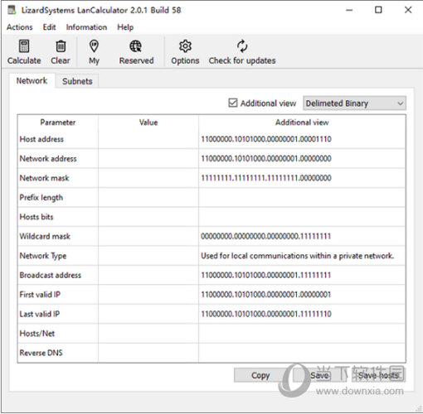Select the Prefix length row label
This screenshot has height=414, width=423.
41,197
